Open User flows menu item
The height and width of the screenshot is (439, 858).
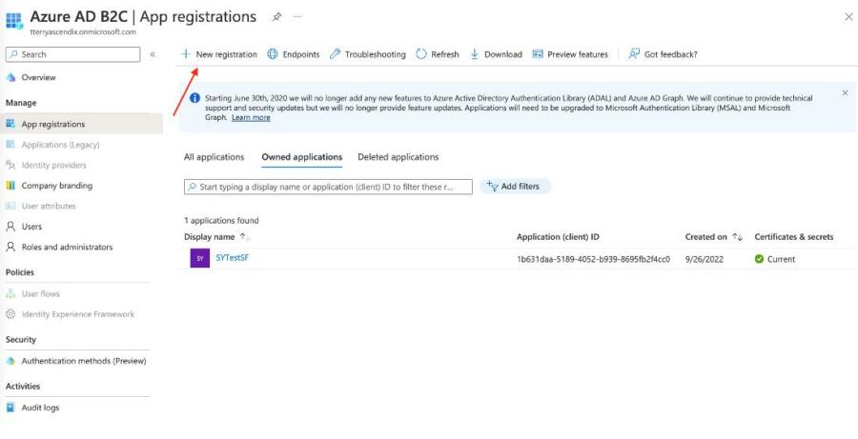point(40,293)
